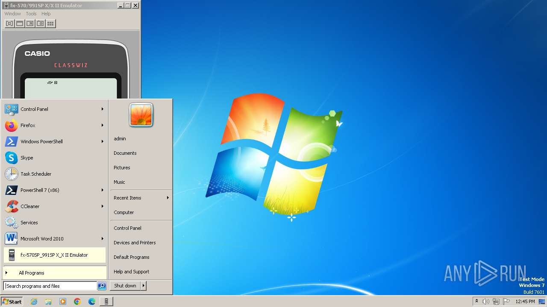Open the emulator Tools menu
Image resolution: width=547 pixels, height=307 pixels.
coord(31,14)
